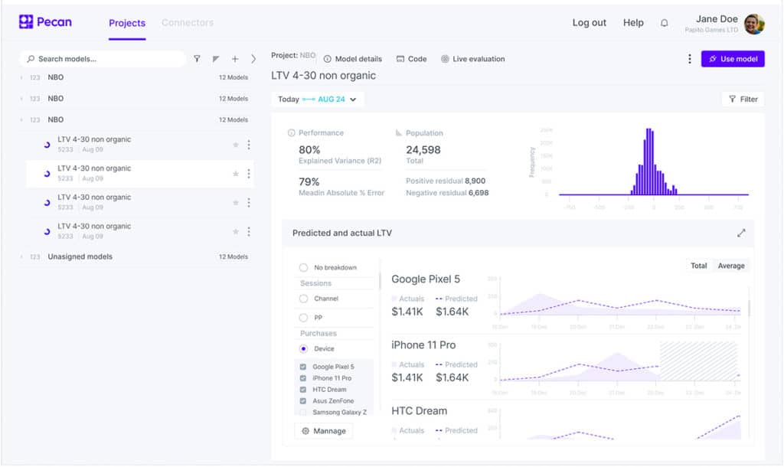Star the fourth LTV 4-30 non organic model
Image resolution: width=784 pixels, height=467 pixels.
(x=236, y=232)
